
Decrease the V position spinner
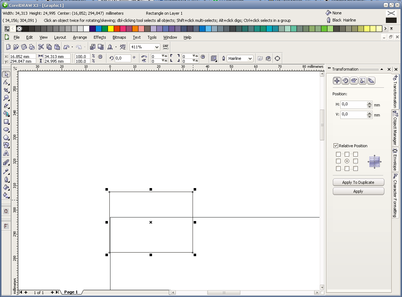point(369,116)
